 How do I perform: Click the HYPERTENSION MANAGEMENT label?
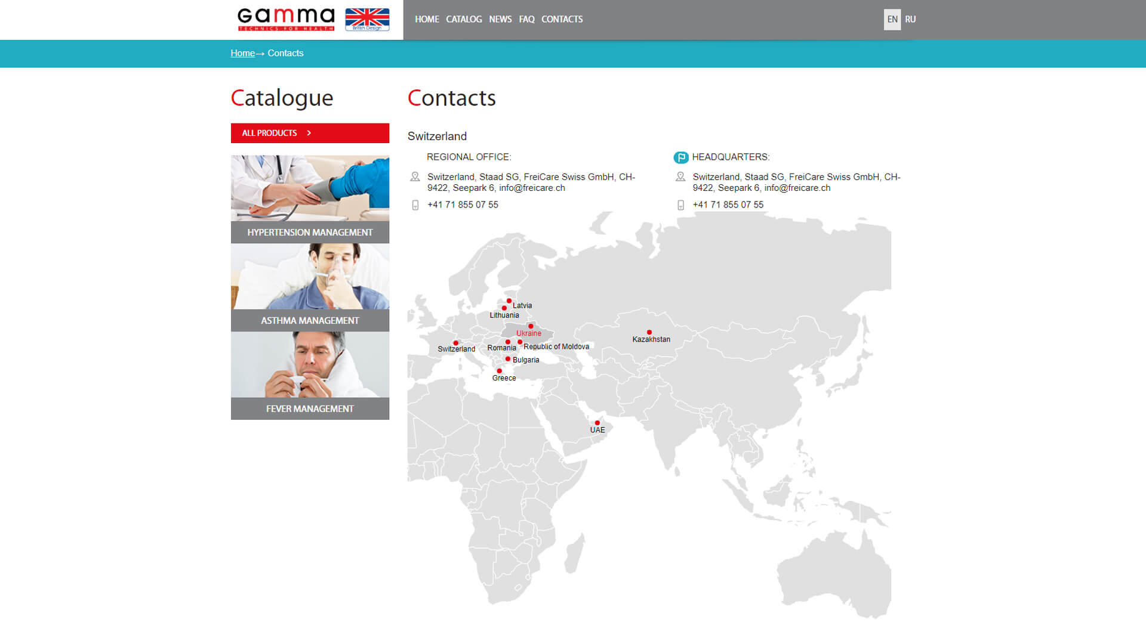point(310,232)
